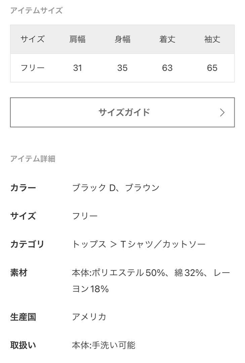Open the サイズガイド button

point(122,112)
